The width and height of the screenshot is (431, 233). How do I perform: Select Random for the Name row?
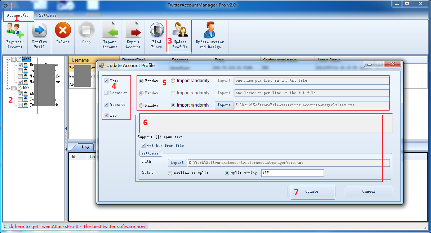[141, 81]
